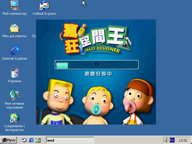Click the RU language indicator
192x144 pixels.
(172, 140)
